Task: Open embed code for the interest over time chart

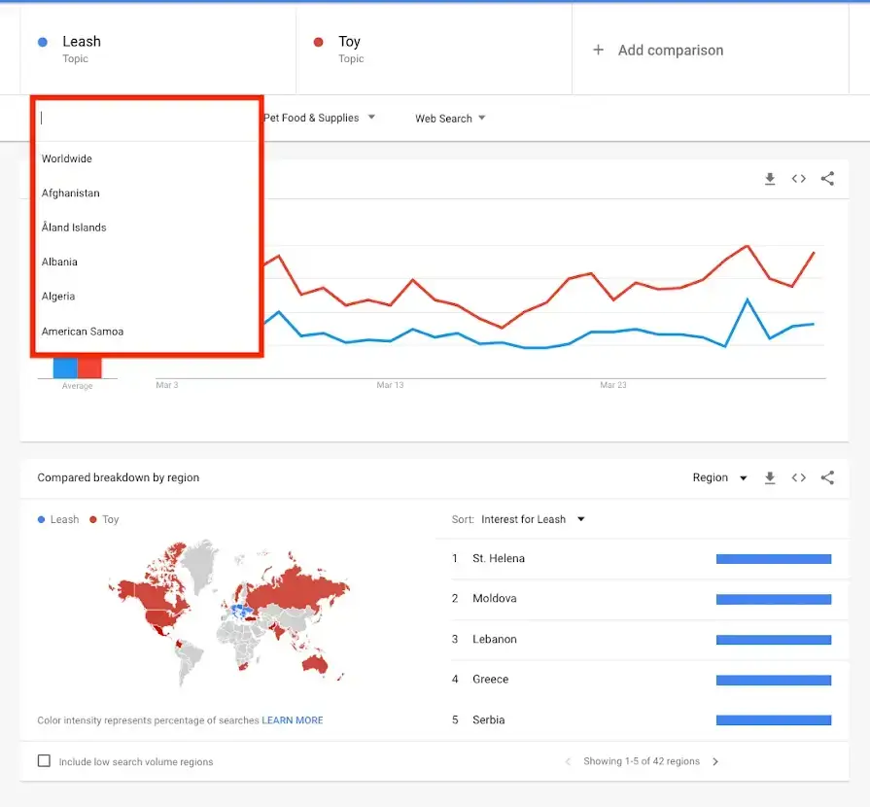Action: (x=799, y=179)
